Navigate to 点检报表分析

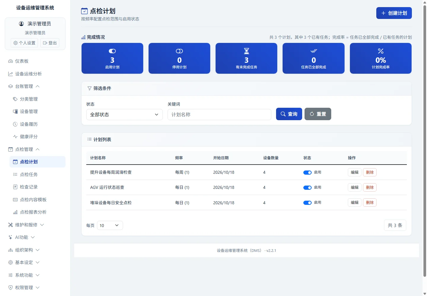click(38, 212)
